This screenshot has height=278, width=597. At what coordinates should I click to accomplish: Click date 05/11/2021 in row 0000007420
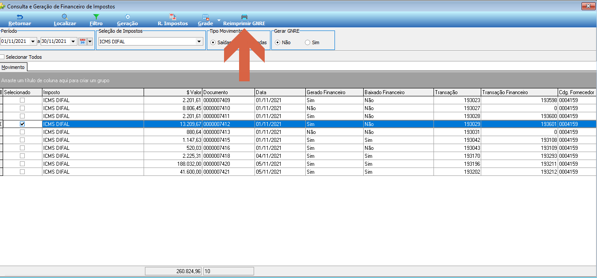280,164
